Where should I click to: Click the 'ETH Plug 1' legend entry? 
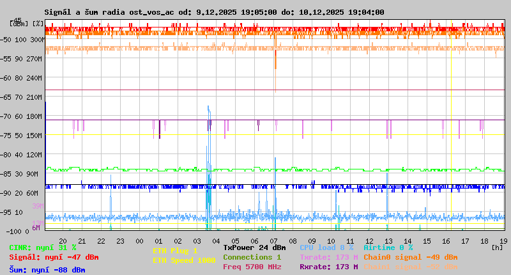coord(175,251)
